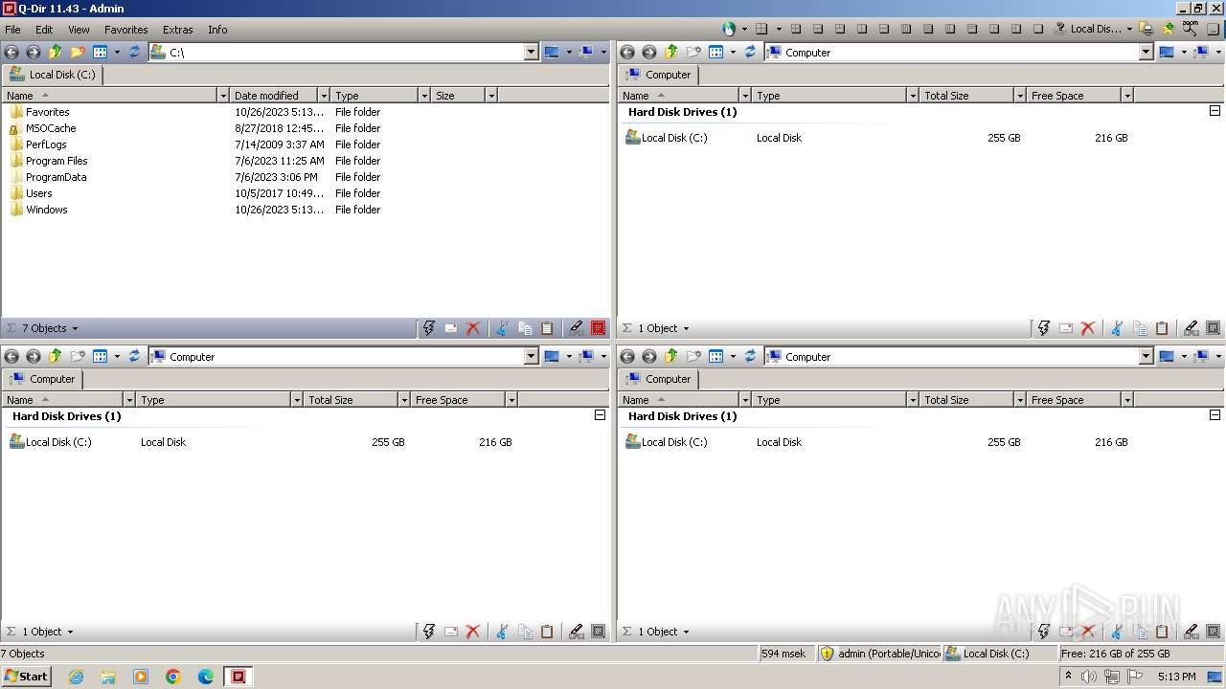This screenshot has height=689, width=1226.
Task: Open the top-right Computer address dropdown
Action: pyautogui.click(x=1147, y=53)
